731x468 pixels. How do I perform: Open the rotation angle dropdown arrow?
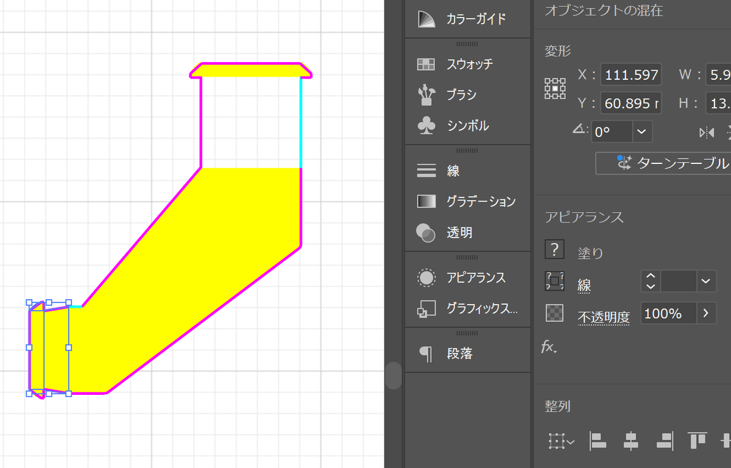tap(641, 132)
